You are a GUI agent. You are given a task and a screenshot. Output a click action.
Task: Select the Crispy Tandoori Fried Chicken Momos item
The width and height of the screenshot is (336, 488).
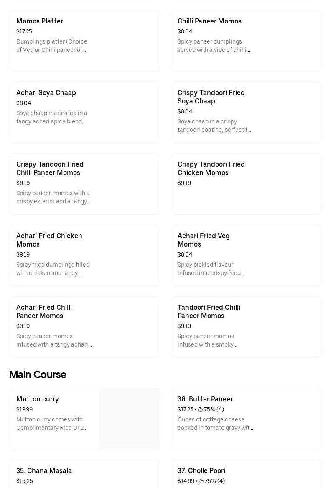(246, 184)
